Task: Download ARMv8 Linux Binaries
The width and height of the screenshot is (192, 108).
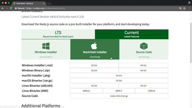Action: (151, 91)
